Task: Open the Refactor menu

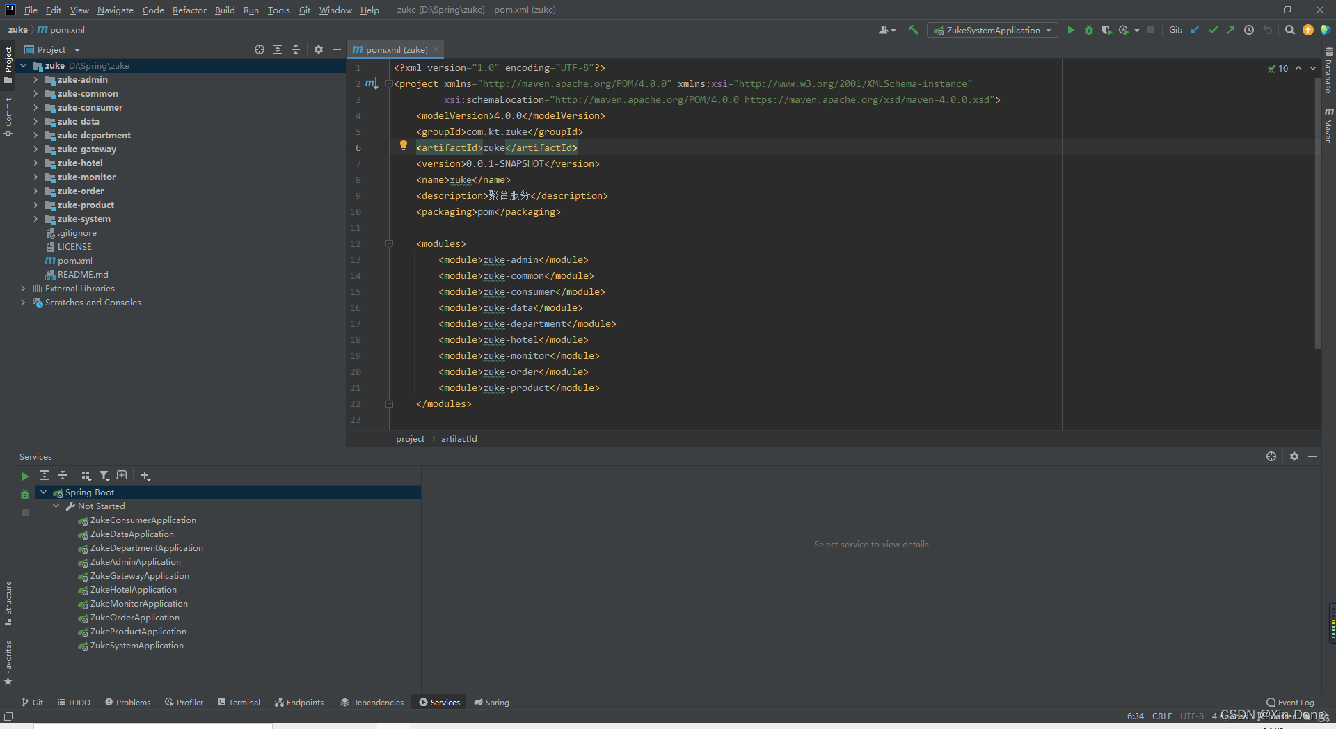Action: 189,10
